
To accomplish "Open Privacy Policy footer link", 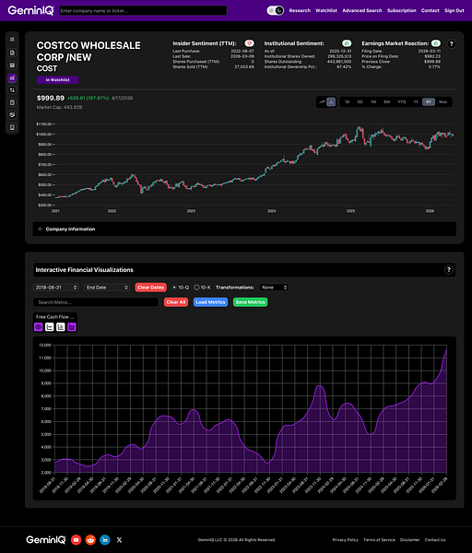I will click(x=346, y=539).
